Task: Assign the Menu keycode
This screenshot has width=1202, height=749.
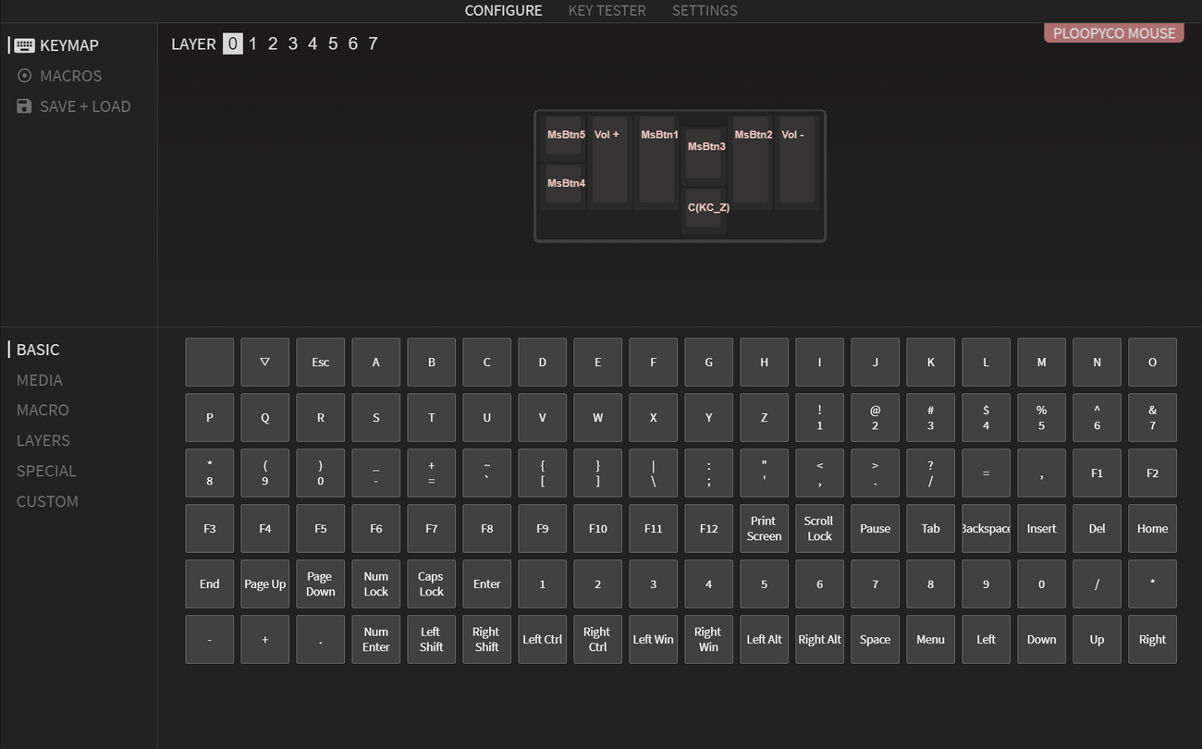Action: pyautogui.click(x=930, y=639)
